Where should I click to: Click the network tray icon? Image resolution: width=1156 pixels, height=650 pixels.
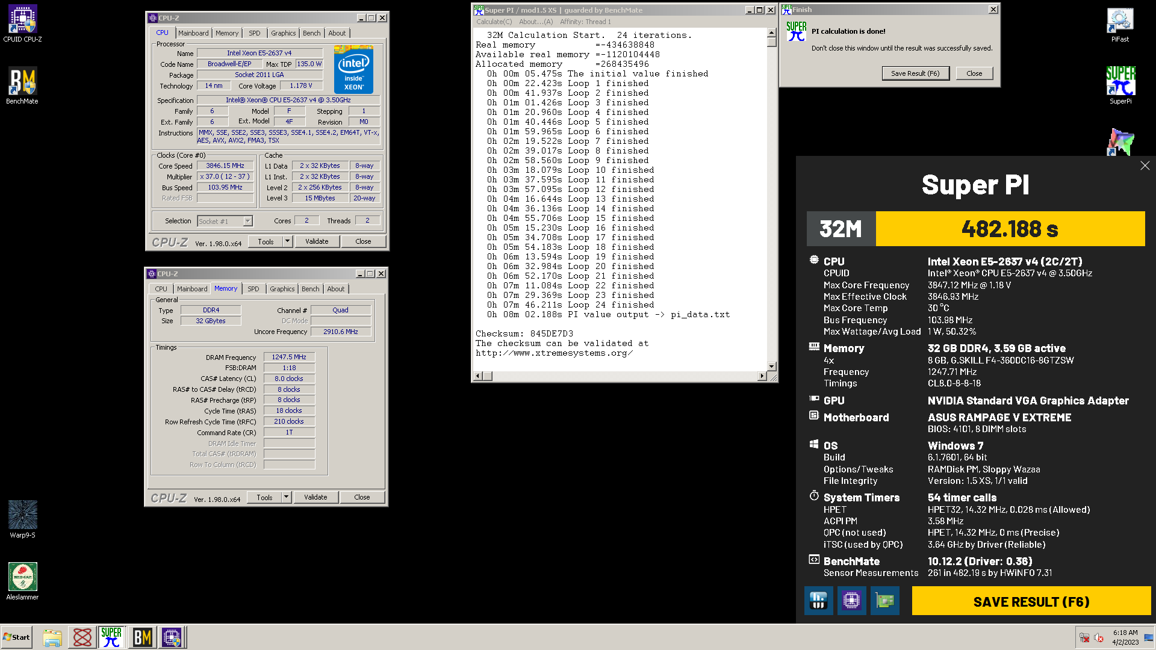[1084, 638]
